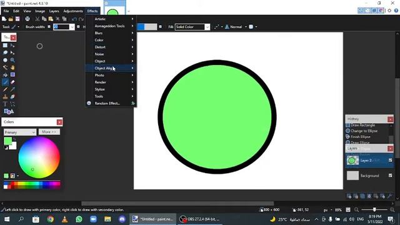400x225 pixels.
Task: Choose Blurs in Effects menu
Action: tap(111, 33)
